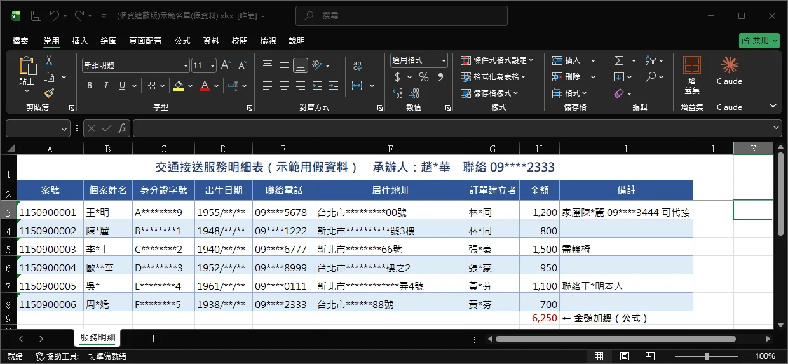
Task: Open the number format dropdown 通用格式
Action: tap(444, 60)
